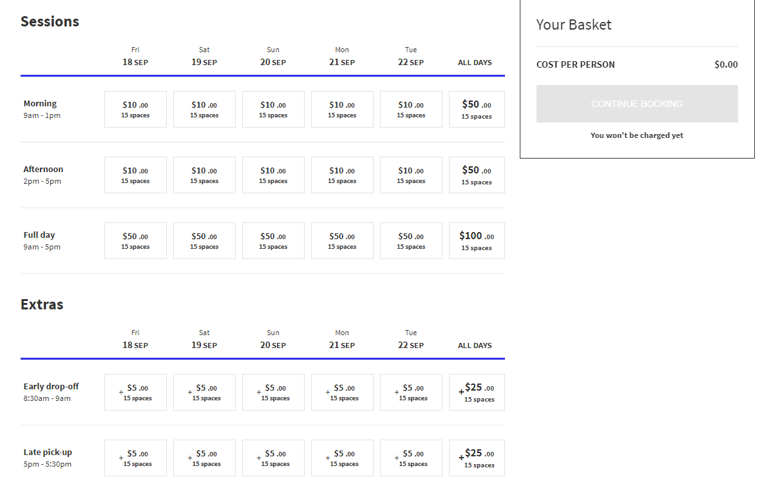
Task: Select Full day session on Mon 21 Sep
Action: [342, 240]
